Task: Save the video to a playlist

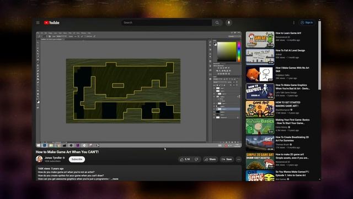Action: point(227,159)
